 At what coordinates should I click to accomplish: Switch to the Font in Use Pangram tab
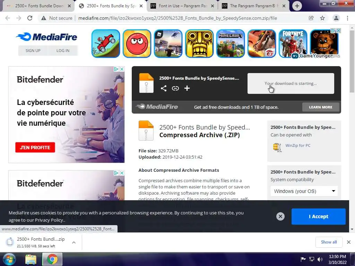coord(182,6)
